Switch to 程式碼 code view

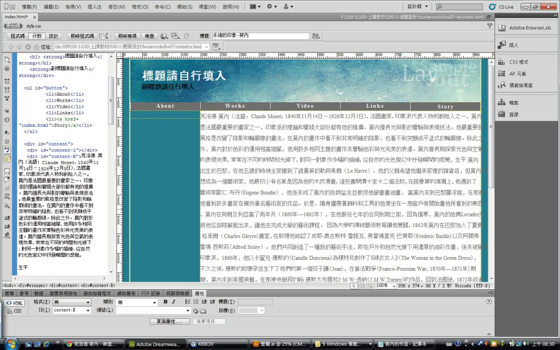pyautogui.click(x=17, y=36)
